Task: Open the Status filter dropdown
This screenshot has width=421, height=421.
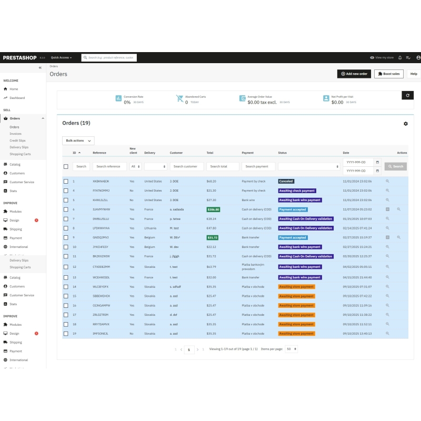Action: [309, 166]
